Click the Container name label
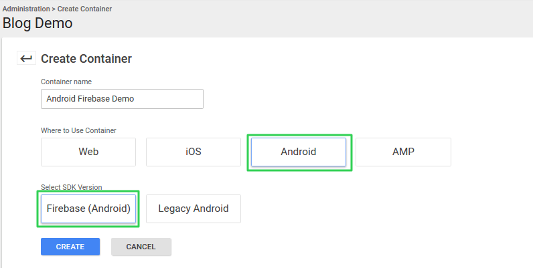Viewport: 533px width, 268px height. [66, 82]
